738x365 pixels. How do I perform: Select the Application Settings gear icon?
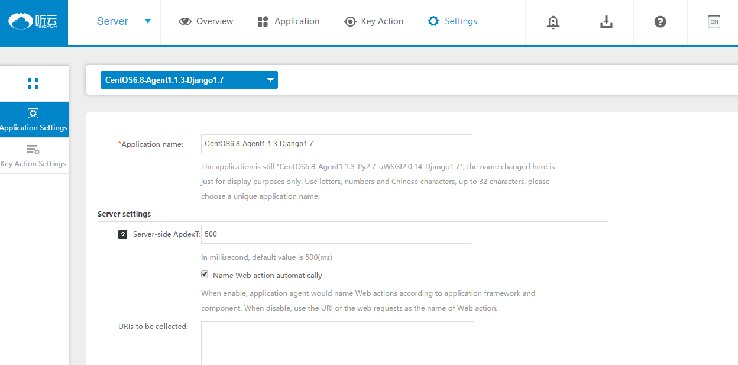coord(33,114)
